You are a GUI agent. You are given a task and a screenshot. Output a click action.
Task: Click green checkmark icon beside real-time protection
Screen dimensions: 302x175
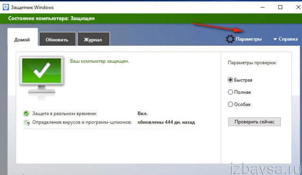click(x=26, y=114)
